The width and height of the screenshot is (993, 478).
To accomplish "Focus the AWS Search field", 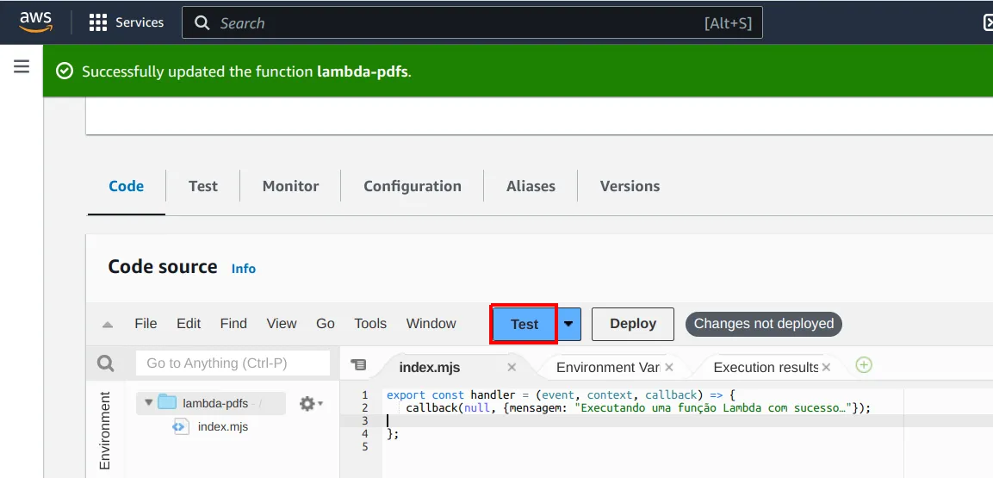I will [x=472, y=22].
